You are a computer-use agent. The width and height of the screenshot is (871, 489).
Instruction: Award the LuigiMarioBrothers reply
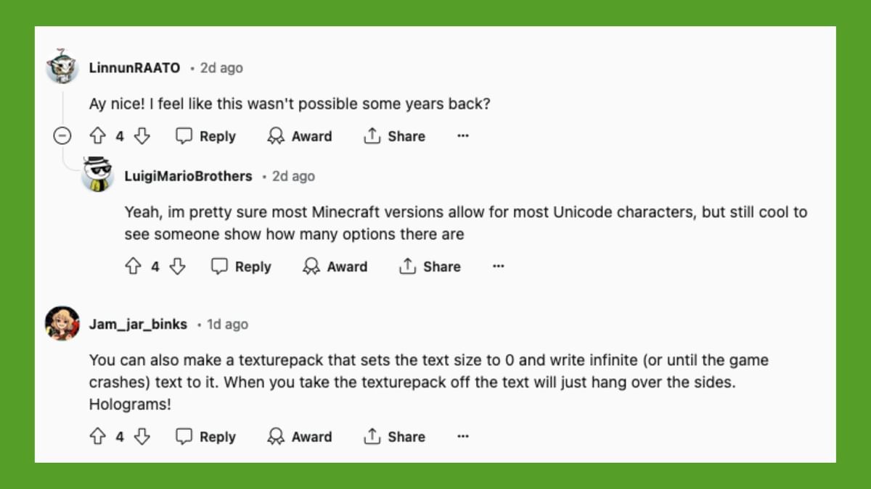tap(335, 267)
